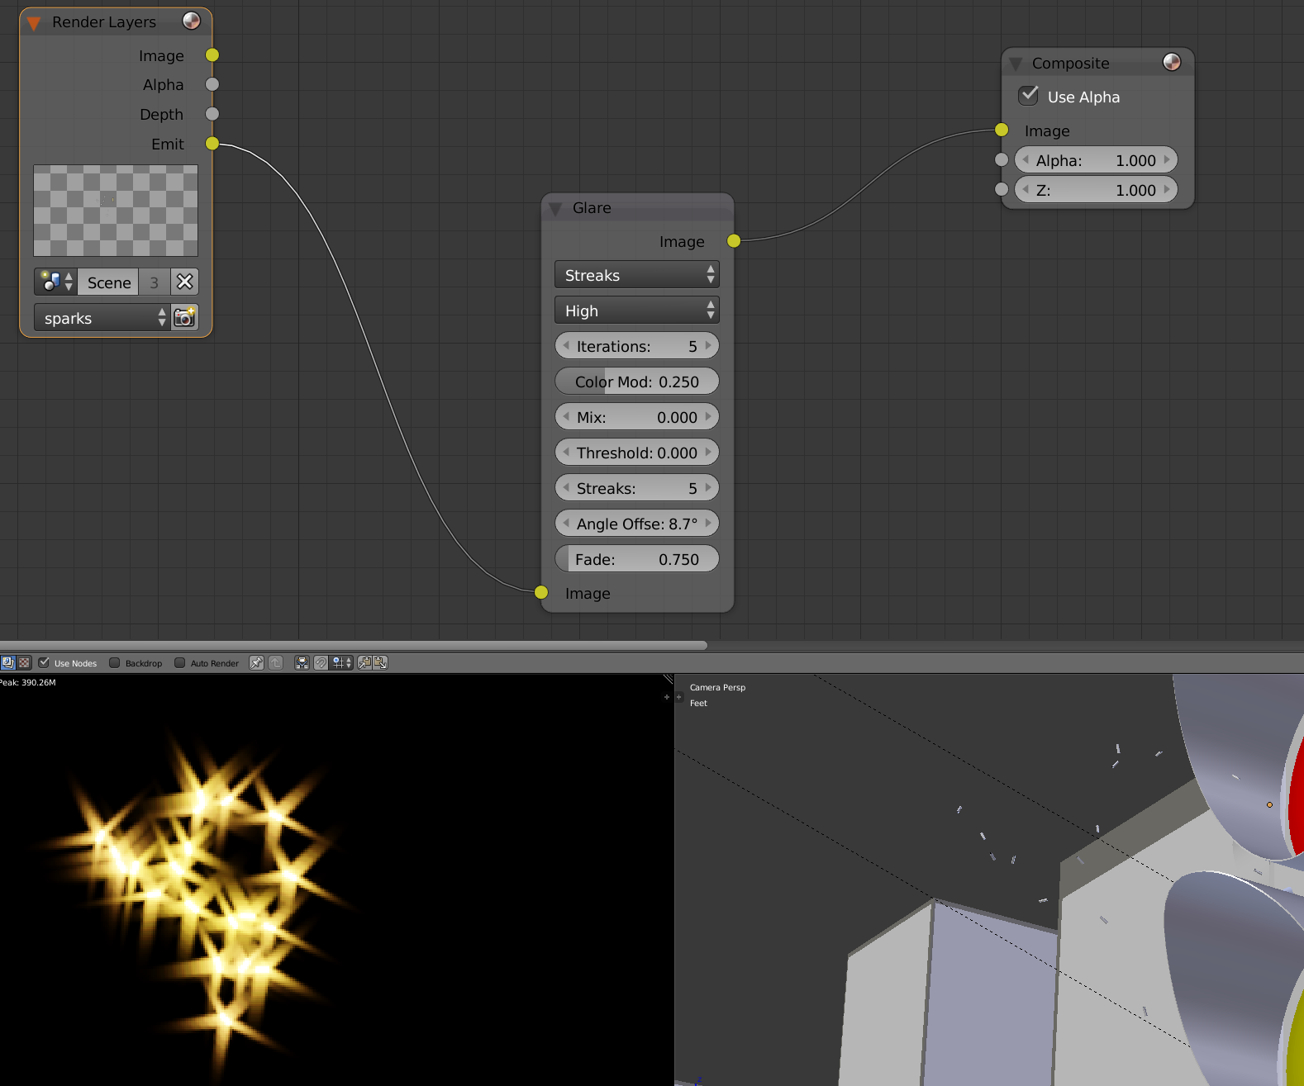Click the Composite node preview sphere icon

1172,62
